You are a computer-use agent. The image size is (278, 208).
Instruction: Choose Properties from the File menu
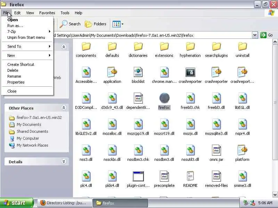click(x=27, y=82)
